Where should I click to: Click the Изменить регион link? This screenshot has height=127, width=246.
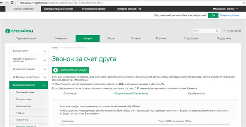[230, 15]
